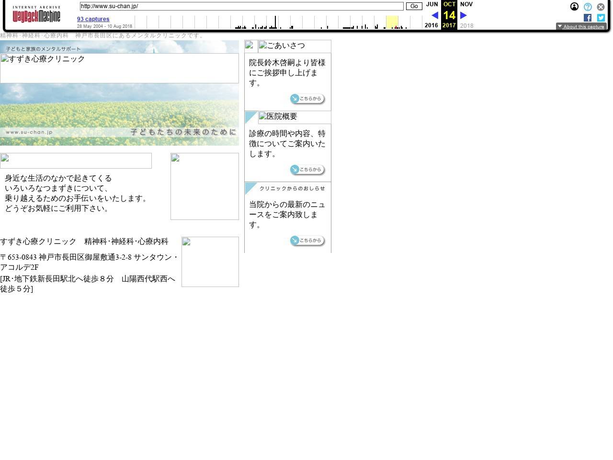Click the Wayback Machine logo
613x460 pixels.
click(x=36, y=15)
